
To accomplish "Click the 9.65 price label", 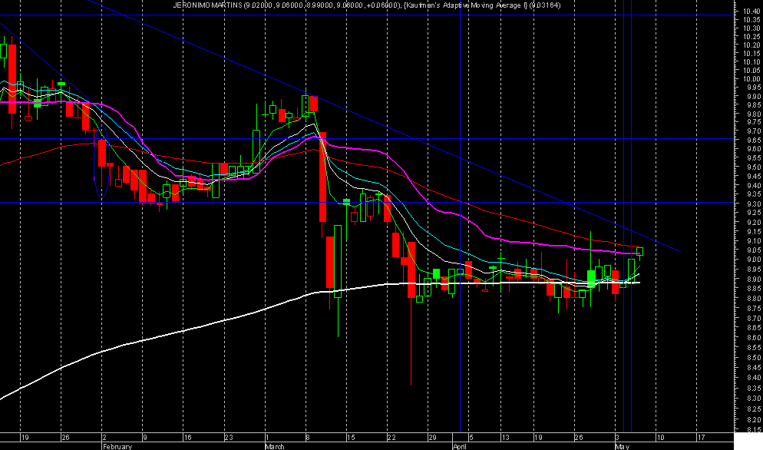I will click(x=753, y=140).
